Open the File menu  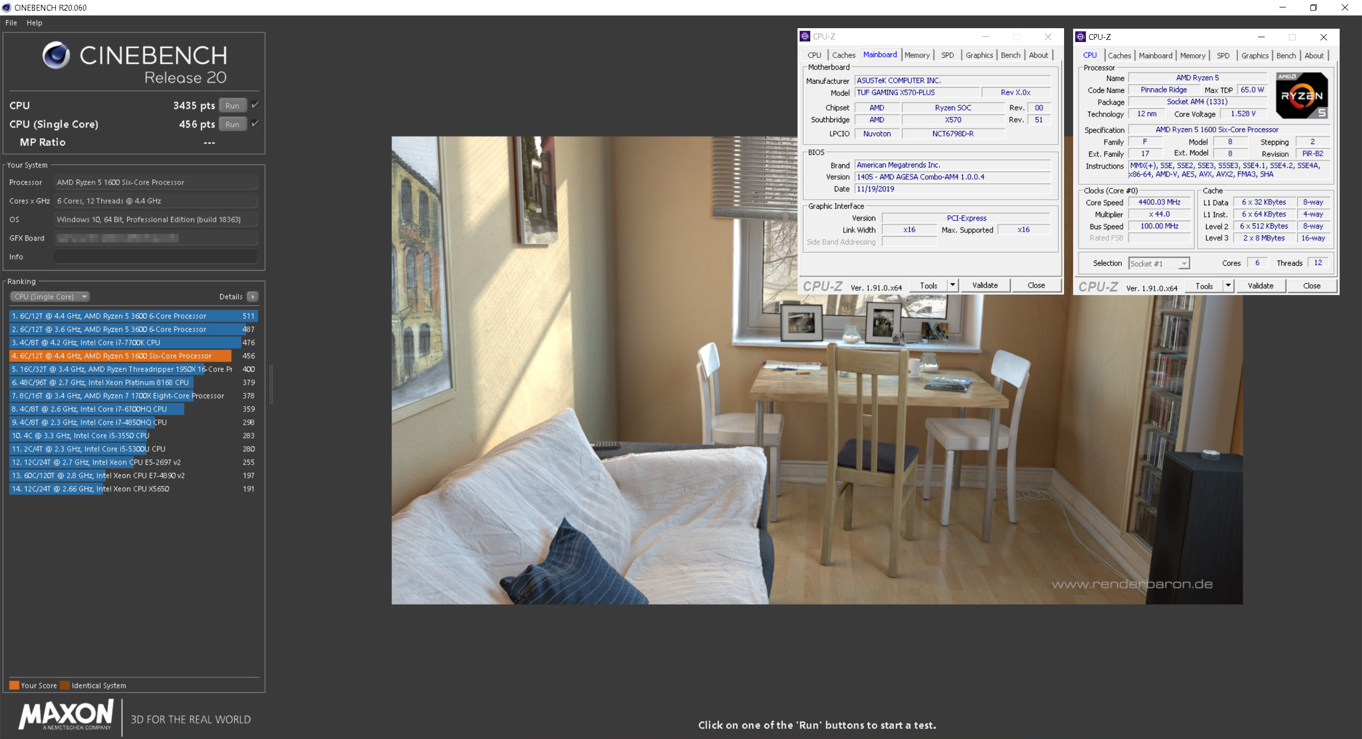[x=11, y=23]
